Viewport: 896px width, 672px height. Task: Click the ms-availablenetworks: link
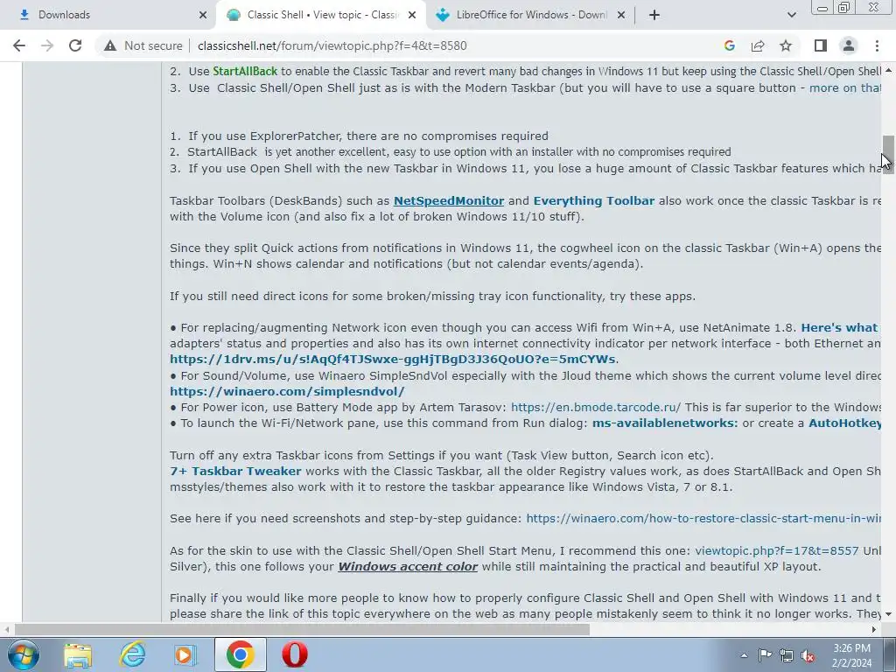(x=665, y=423)
